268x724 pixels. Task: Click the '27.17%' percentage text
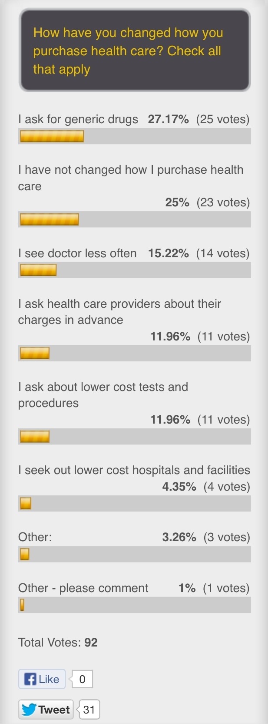(168, 119)
